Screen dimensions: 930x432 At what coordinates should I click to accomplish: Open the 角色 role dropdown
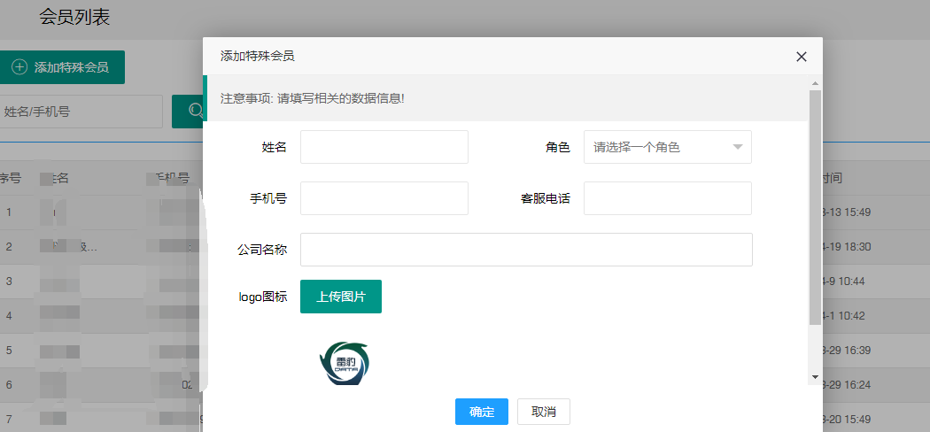pos(667,147)
